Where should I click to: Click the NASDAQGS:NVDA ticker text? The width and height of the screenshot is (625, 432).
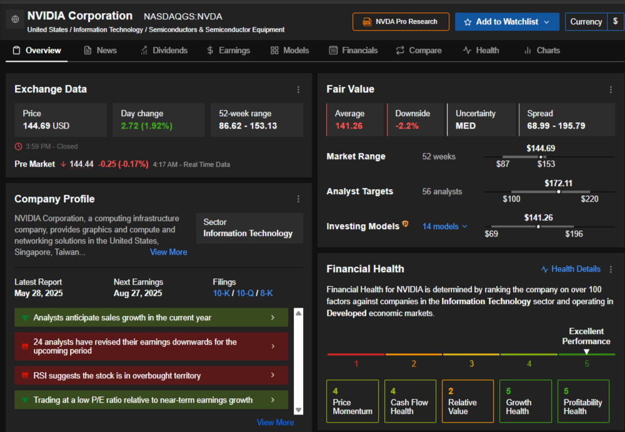pos(183,17)
